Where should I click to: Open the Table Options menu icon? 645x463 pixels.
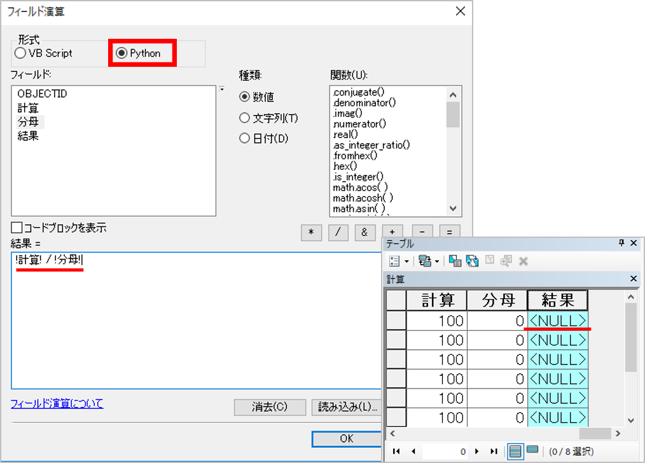pyautogui.click(x=394, y=261)
